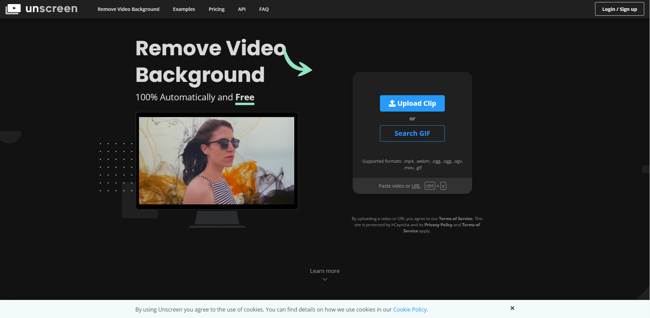Screen dimensions: 650x318
Task: Dismiss the cookie consent banner
Action: pos(512,308)
